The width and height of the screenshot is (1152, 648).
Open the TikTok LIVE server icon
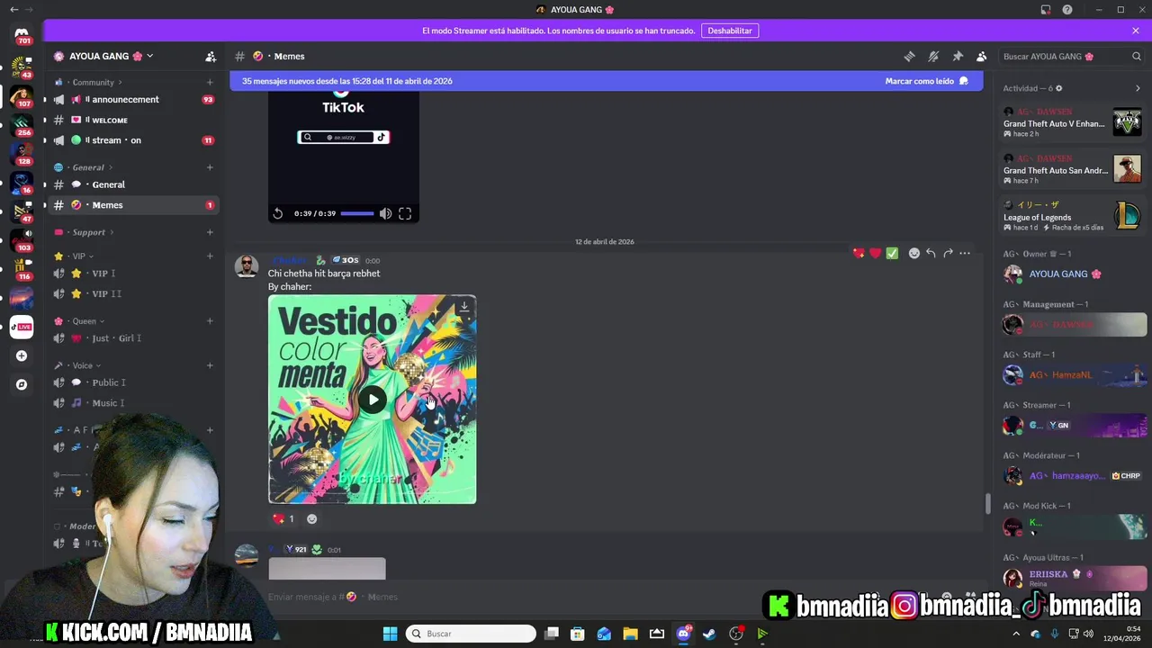22,327
